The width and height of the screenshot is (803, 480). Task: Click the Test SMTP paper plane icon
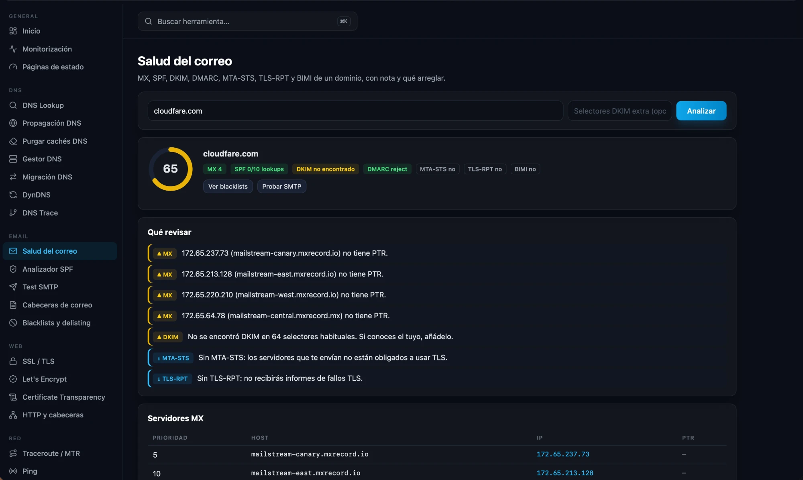click(13, 287)
